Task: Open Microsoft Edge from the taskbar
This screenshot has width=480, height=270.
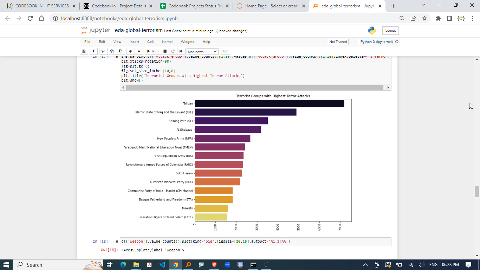Action: [x=123, y=265]
